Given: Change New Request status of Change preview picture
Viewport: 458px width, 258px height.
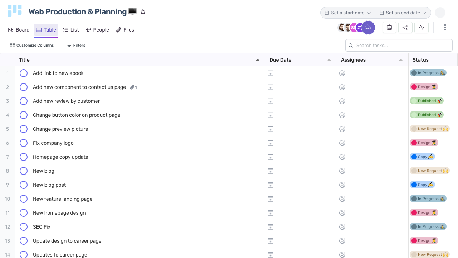Looking at the screenshot, I should (430, 129).
